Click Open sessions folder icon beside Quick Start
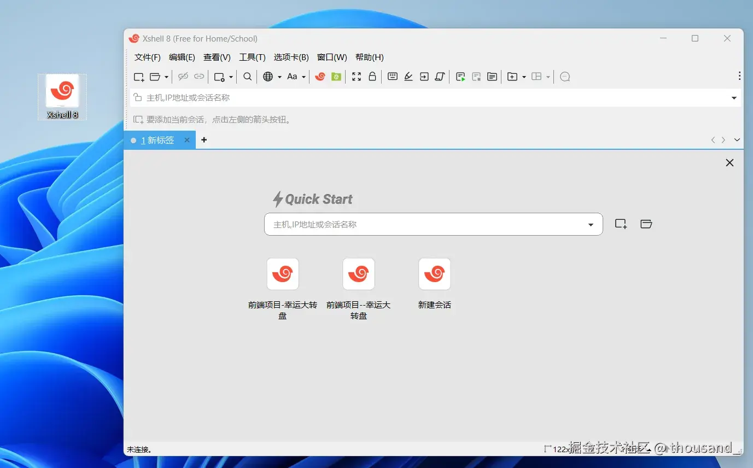753x468 pixels. click(646, 224)
